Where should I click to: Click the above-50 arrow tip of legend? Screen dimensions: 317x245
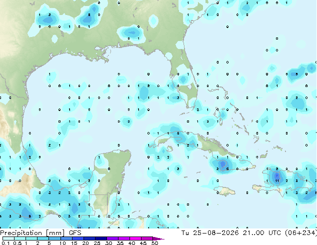pos(158,238)
